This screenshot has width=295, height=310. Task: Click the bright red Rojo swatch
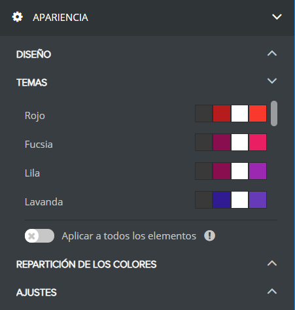pyautogui.click(x=258, y=114)
